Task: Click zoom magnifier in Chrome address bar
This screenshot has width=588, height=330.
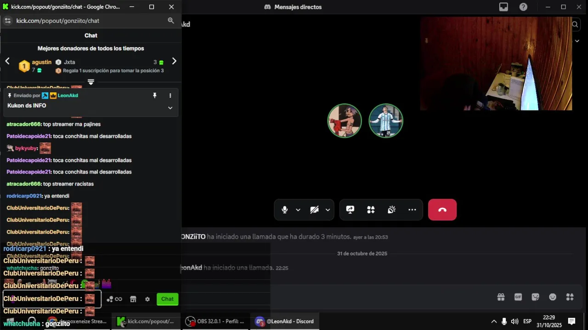Action: [x=171, y=21]
